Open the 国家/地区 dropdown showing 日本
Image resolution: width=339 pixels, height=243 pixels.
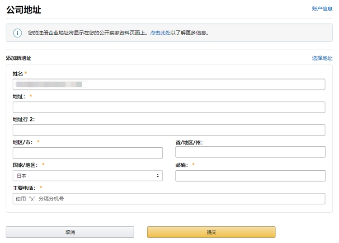tap(88, 176)
